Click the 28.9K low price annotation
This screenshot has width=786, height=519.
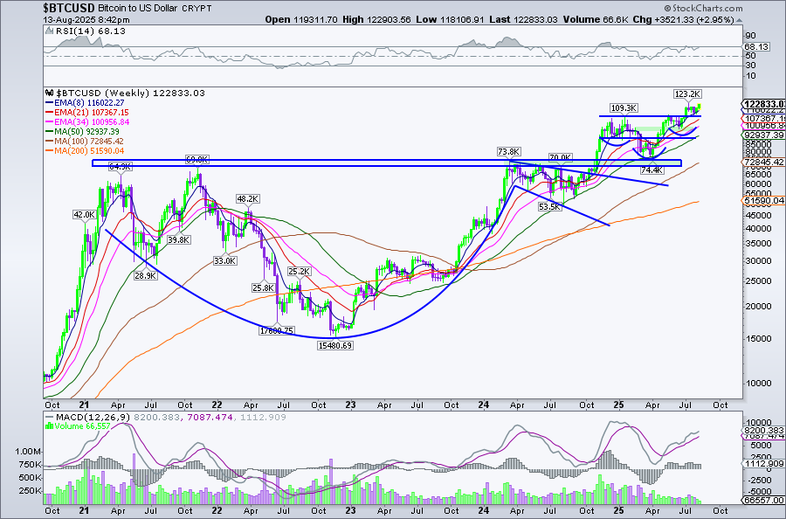tap(145, 275)
